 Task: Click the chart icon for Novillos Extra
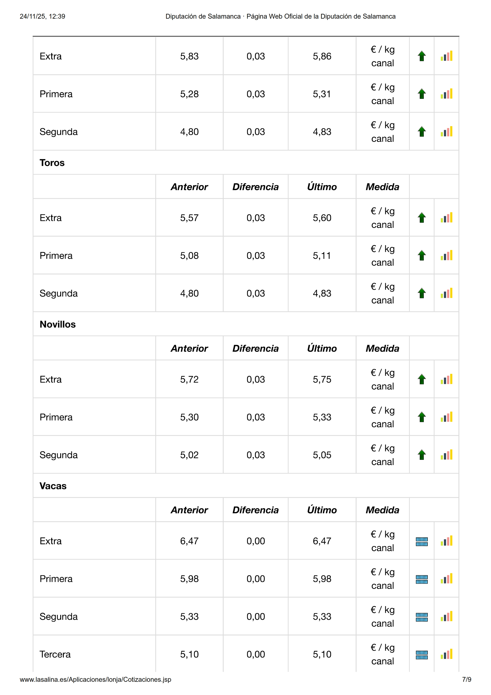tap(447, 379)
